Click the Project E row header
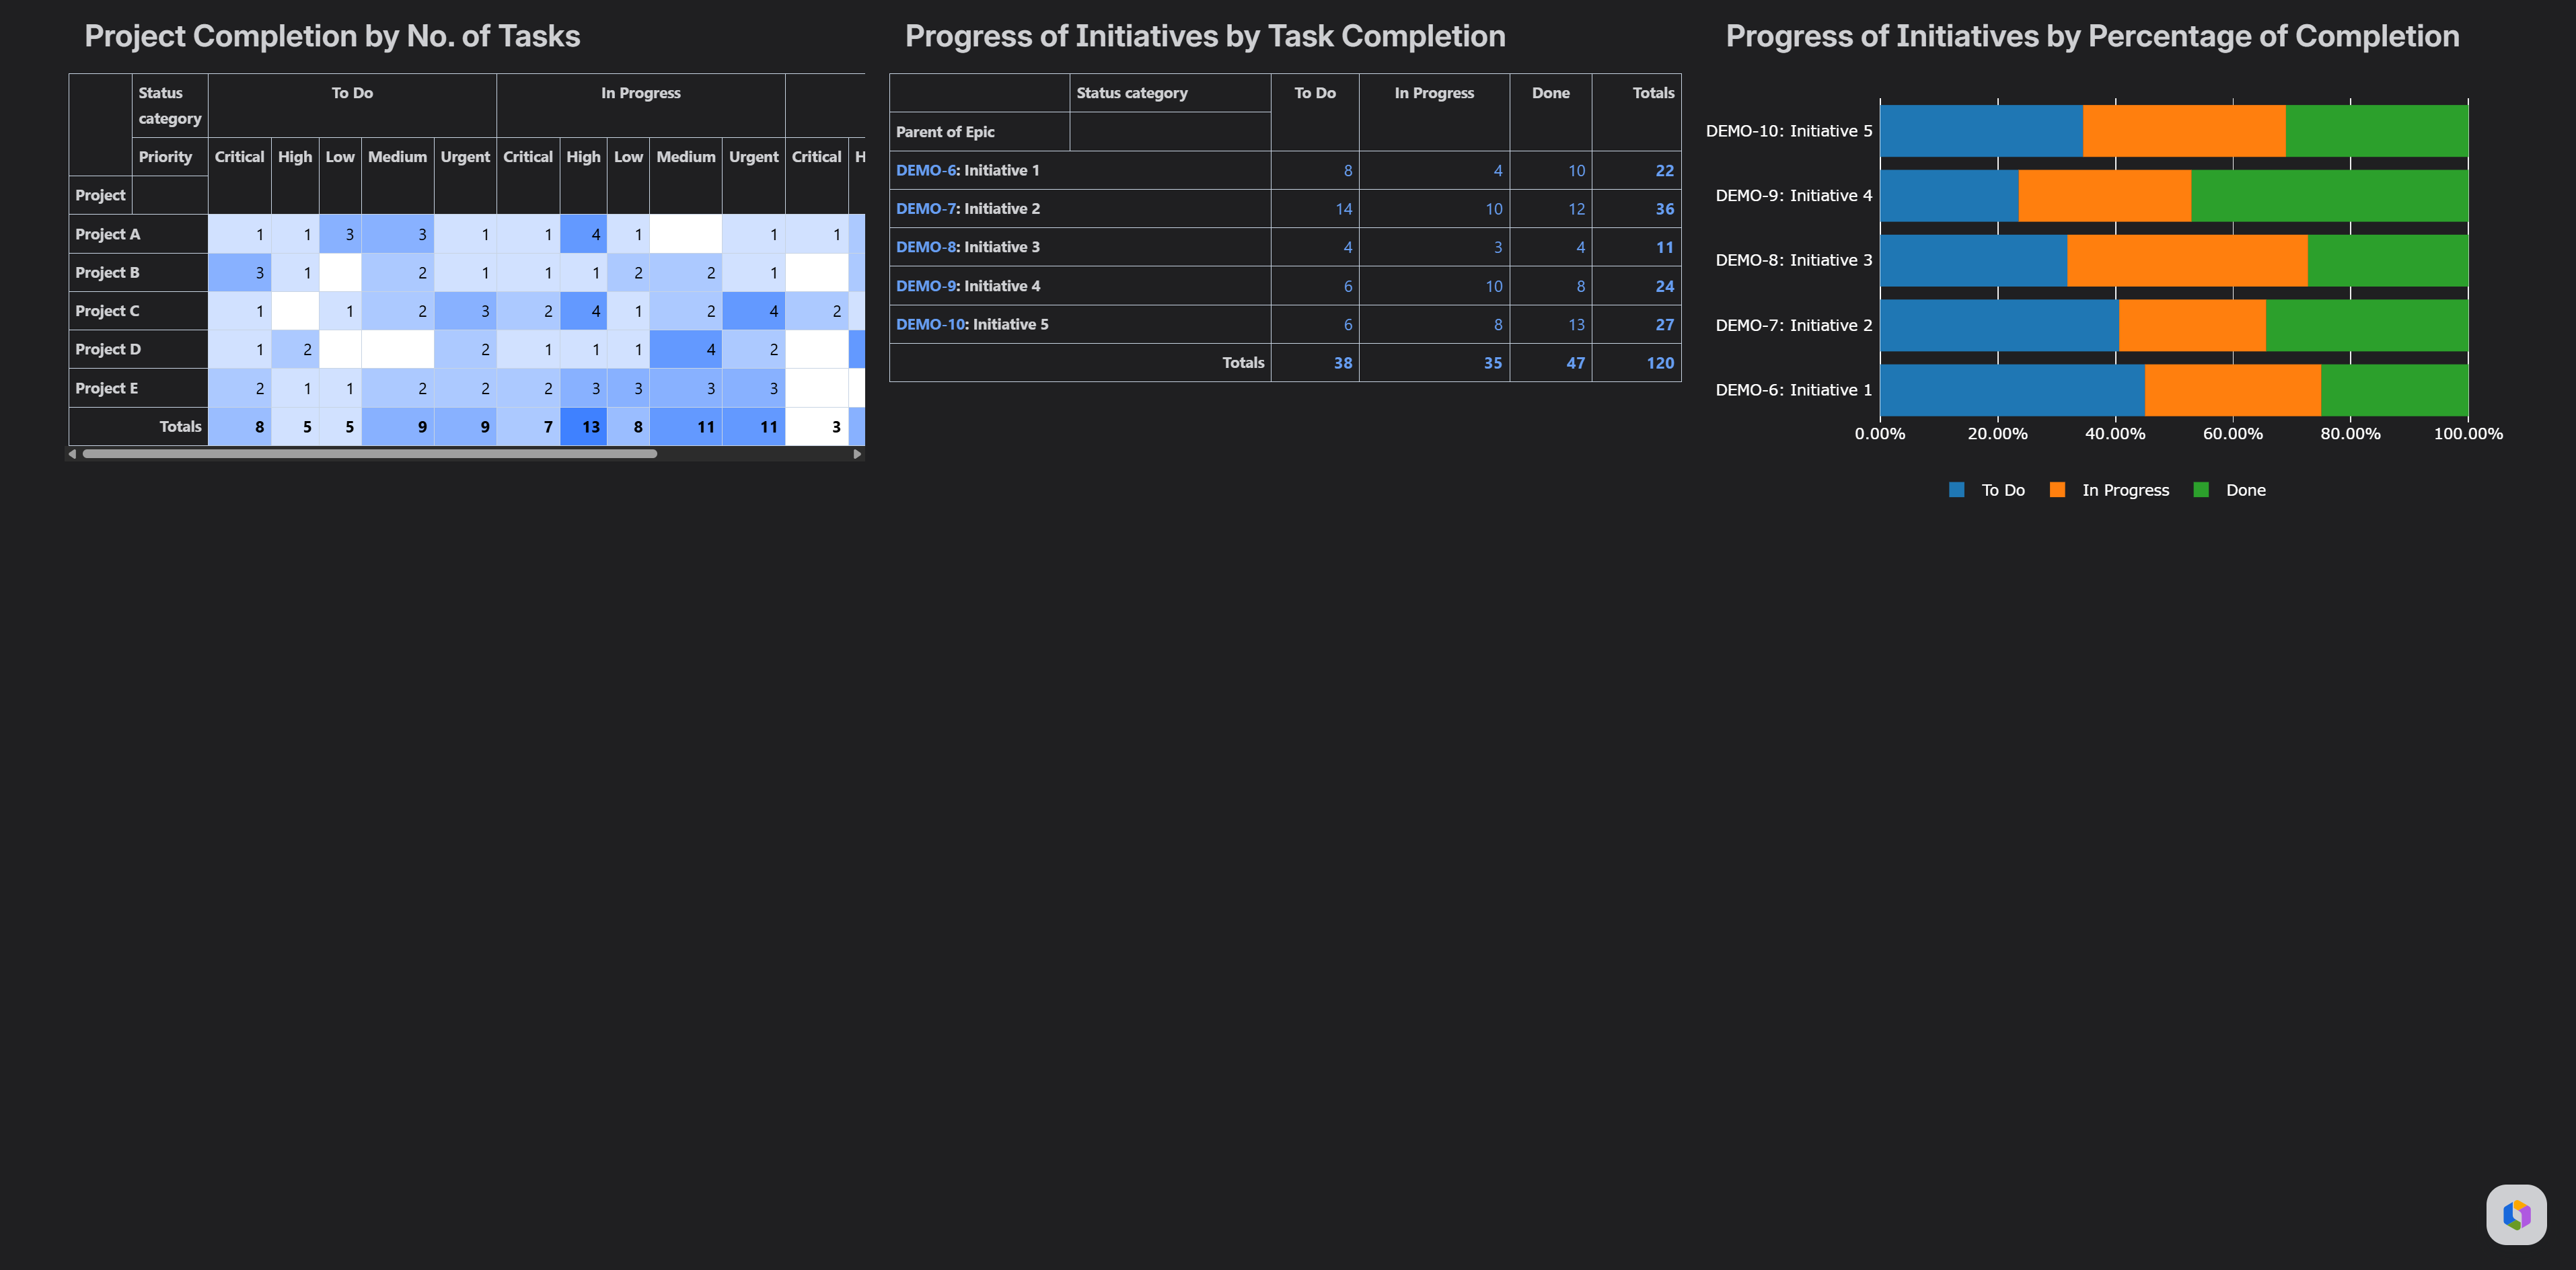Screen dimensions: 2576x1270 (138, 388)
